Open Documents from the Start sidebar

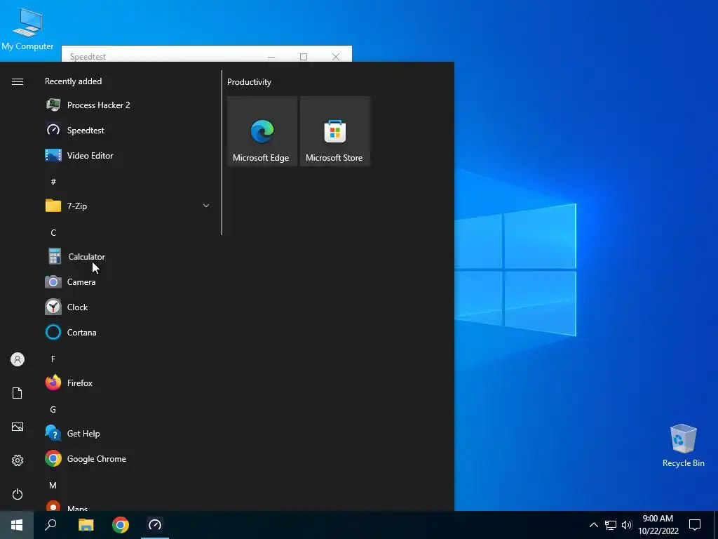[18, 393]
